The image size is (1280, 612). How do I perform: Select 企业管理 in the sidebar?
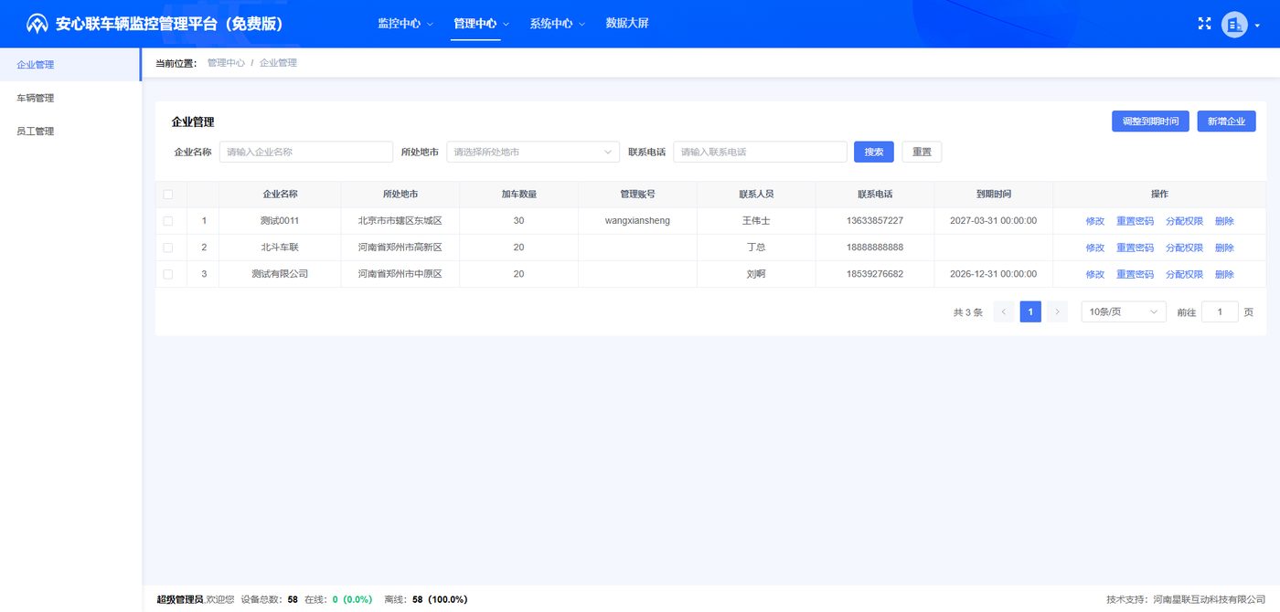click(x=70, y=65)
